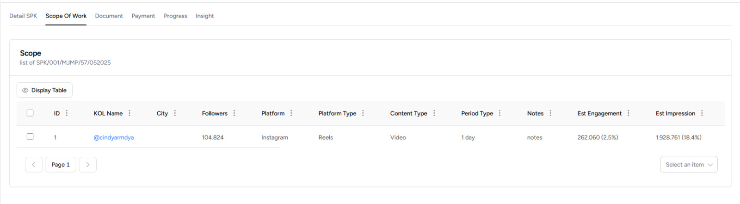Switch to the Insight tab

click(x=204, y=16)
